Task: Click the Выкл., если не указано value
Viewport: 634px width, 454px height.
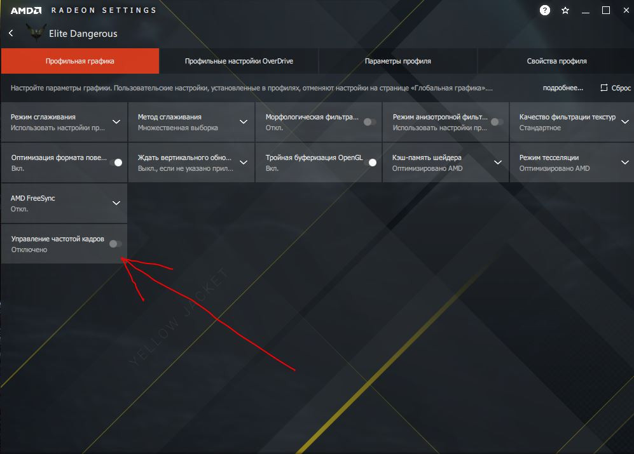Action: [x=185, y=168]
